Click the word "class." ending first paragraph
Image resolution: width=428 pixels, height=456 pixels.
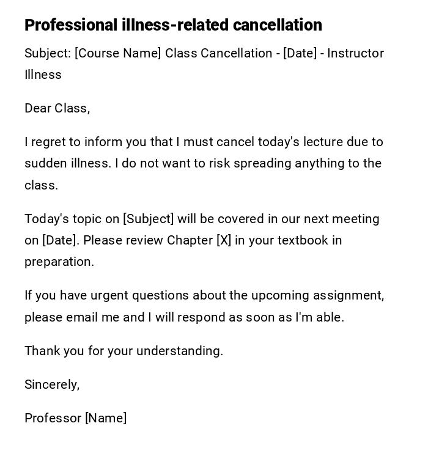click(41, 185)
